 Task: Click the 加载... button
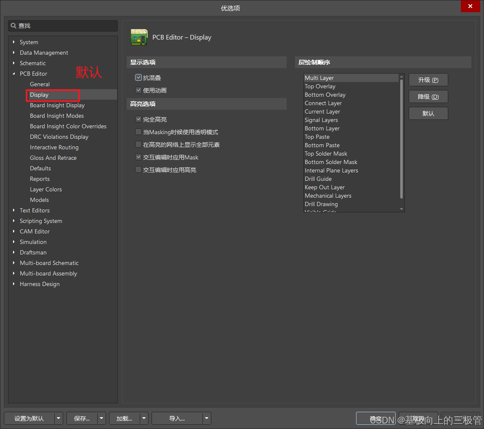(x=125, y=418)
